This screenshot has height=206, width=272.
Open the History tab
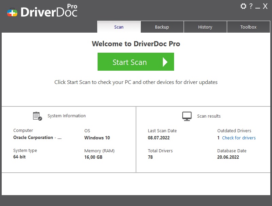205,27
